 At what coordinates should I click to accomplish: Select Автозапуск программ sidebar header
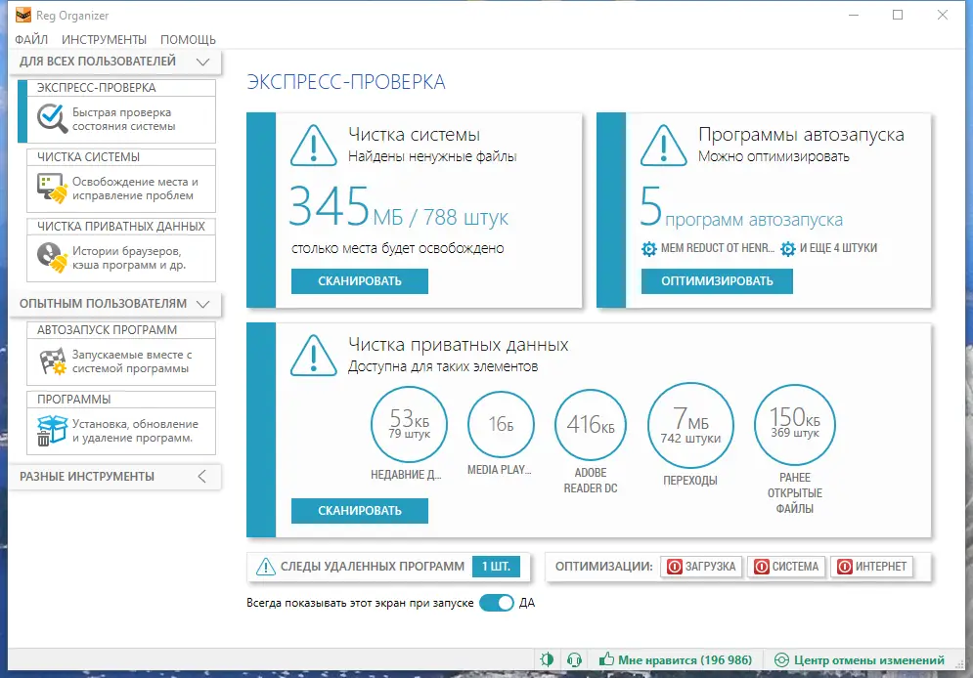pos(121,329)
